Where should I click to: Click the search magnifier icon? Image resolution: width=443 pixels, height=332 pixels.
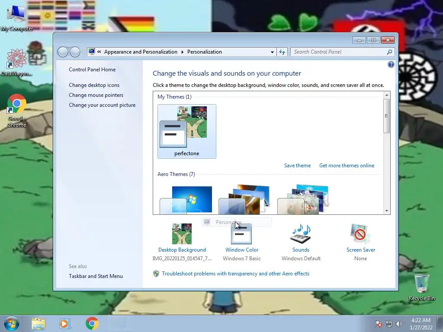point(389,52)
